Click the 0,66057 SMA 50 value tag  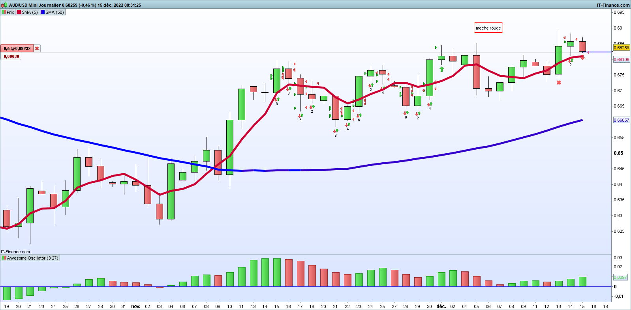621,120
